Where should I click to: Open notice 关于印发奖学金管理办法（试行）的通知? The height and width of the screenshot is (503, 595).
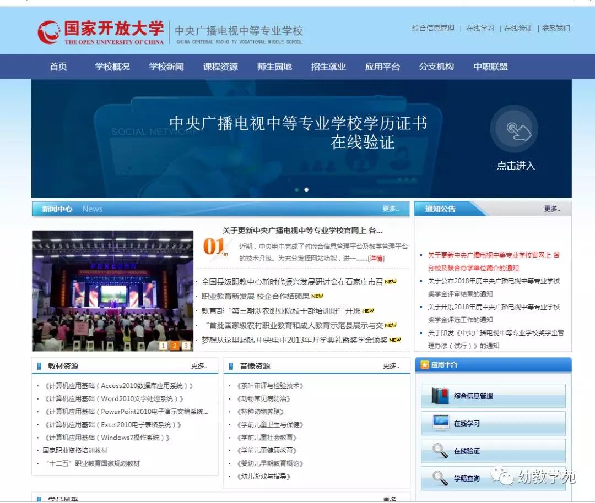(496, 339)
